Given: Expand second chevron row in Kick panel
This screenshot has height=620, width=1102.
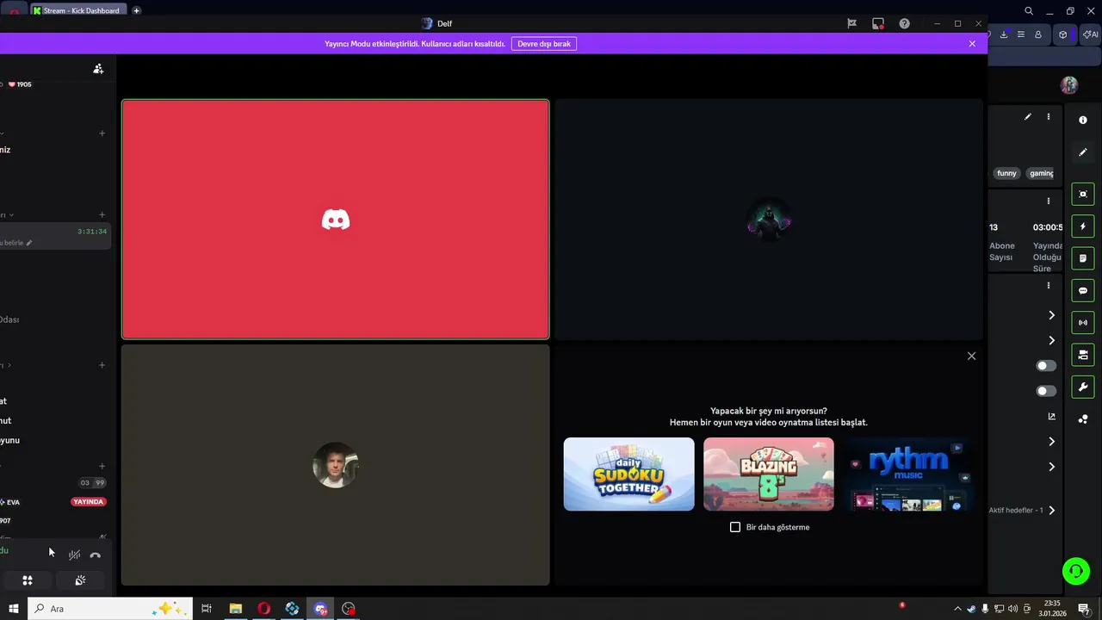Looking at the screenshot, I should click(1051, 340).
